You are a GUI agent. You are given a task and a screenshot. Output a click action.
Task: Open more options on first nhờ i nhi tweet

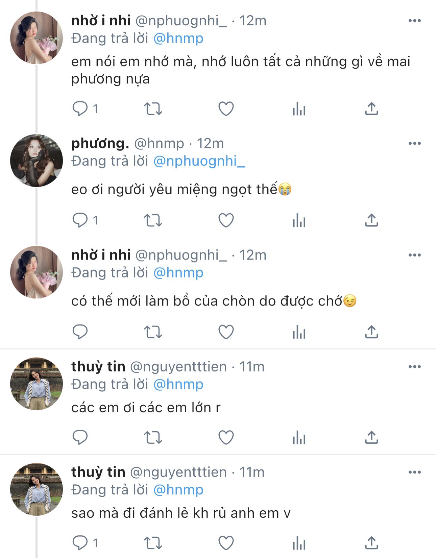click(x=414, y=21)
